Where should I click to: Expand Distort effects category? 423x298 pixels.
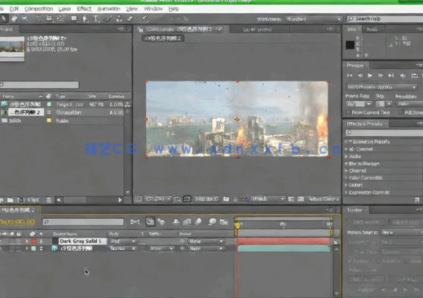[346, 185]
